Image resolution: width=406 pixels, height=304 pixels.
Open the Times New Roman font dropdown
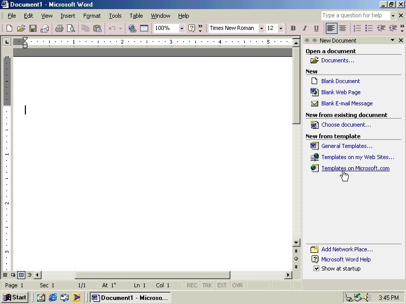pos(261,28)
